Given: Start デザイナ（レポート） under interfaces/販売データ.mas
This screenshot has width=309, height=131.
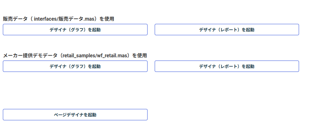Looking at the screenshot, I should click(x=227, y=30).
